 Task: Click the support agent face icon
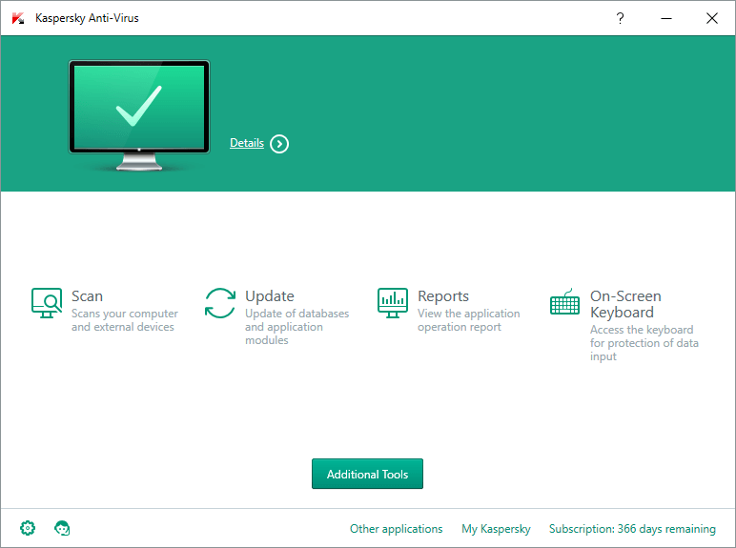(63, 528)
